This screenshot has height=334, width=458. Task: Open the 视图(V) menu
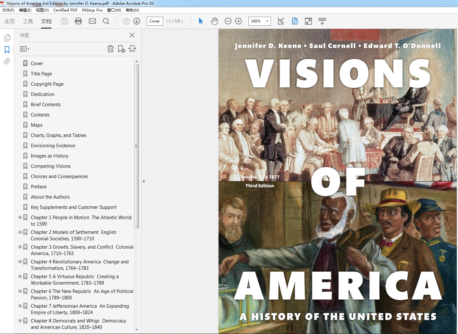coord(42,10)
